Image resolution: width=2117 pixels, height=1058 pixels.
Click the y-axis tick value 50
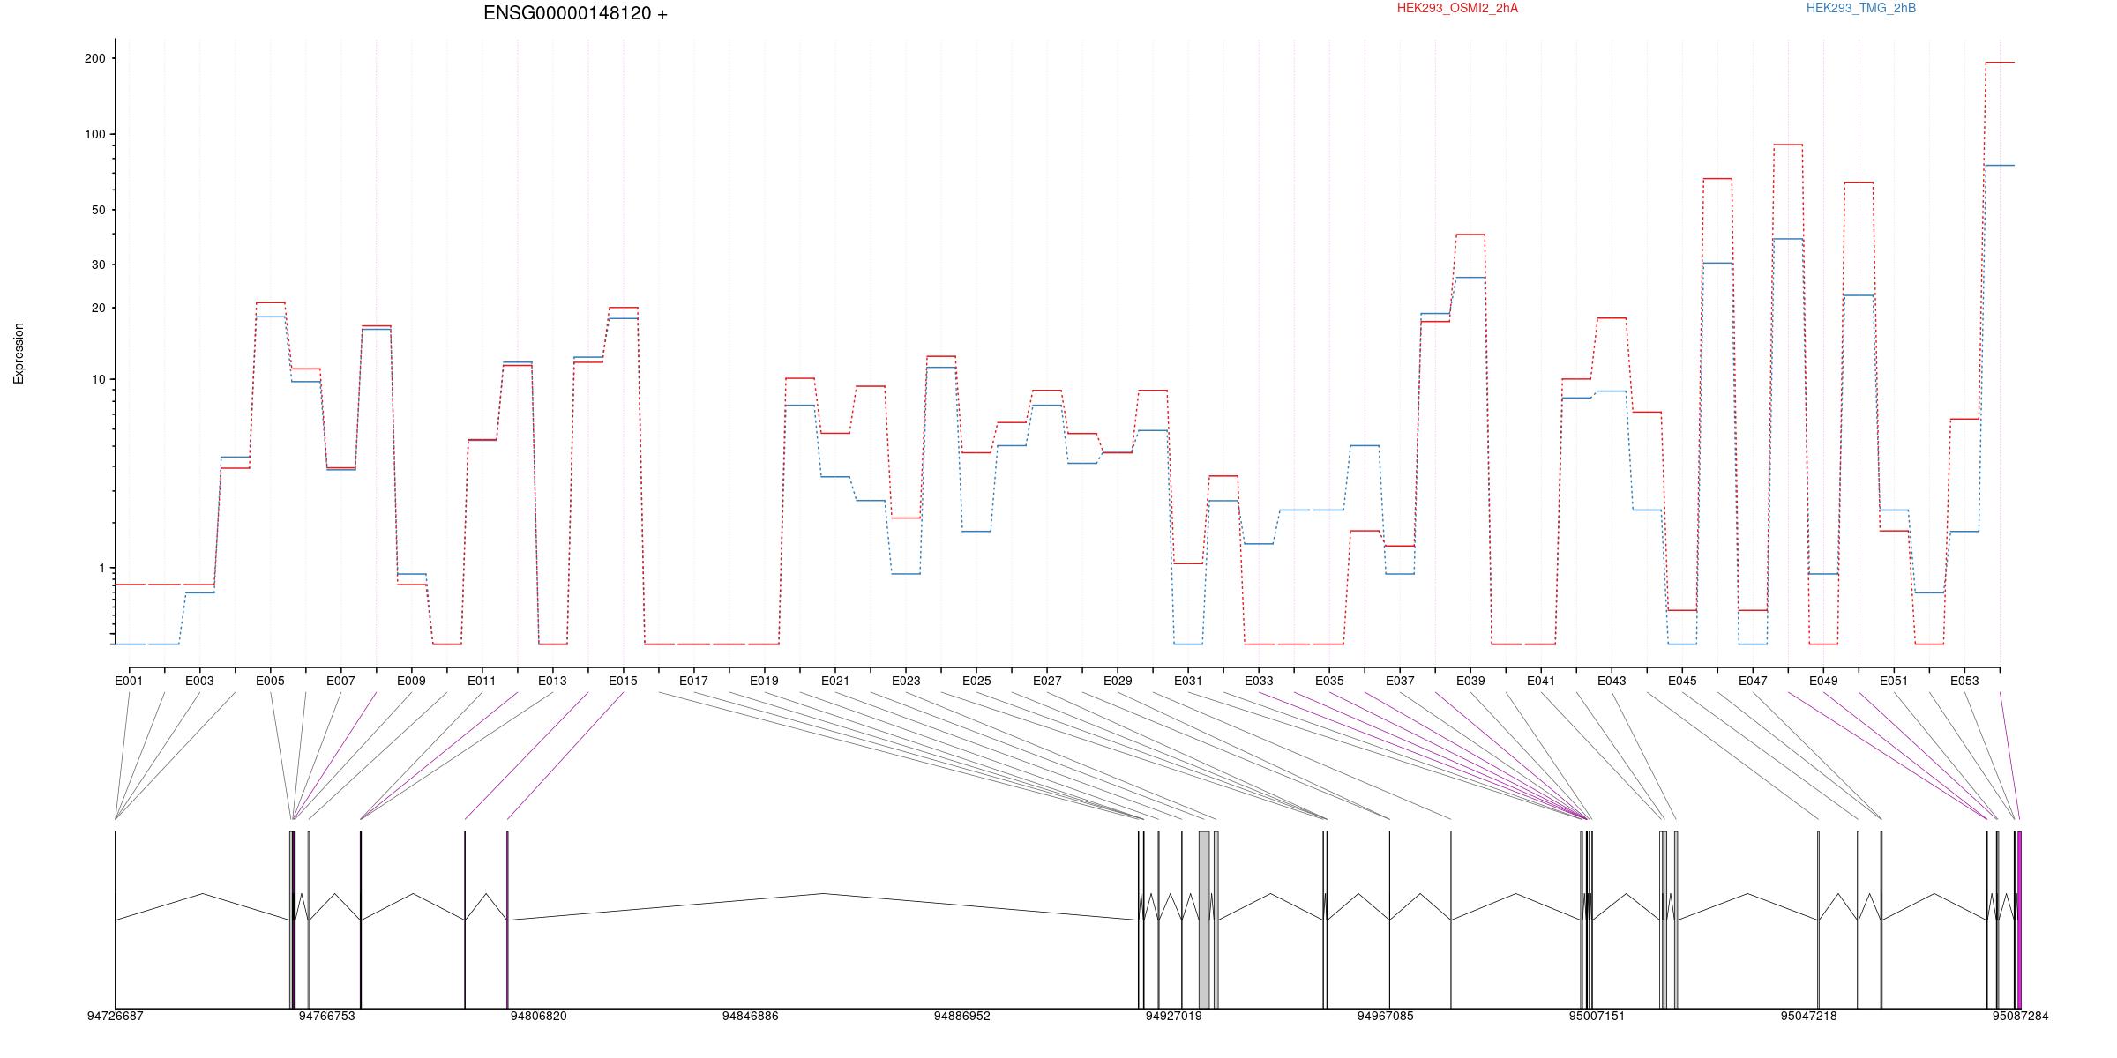[x=98, y=210]
